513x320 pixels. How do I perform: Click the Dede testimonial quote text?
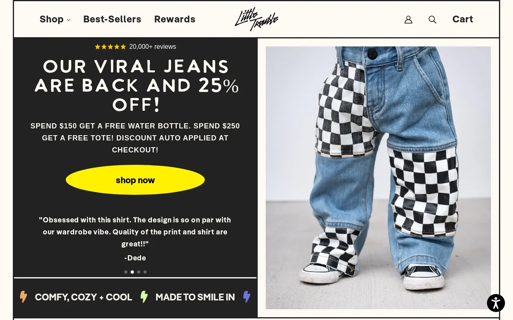[135, 232]
